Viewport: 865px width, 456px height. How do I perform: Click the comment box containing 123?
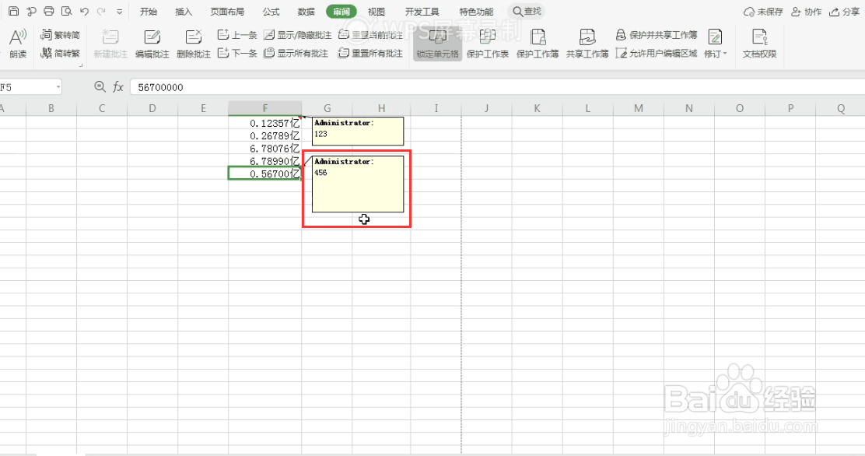click(358, 132)
